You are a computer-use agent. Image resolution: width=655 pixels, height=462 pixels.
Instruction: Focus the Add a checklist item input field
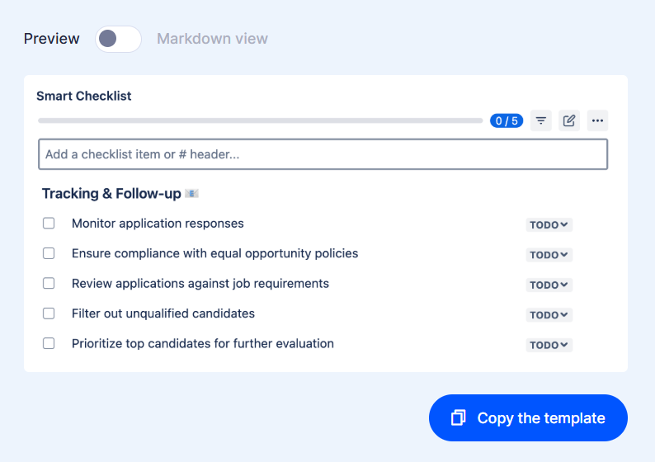[323, 154]
